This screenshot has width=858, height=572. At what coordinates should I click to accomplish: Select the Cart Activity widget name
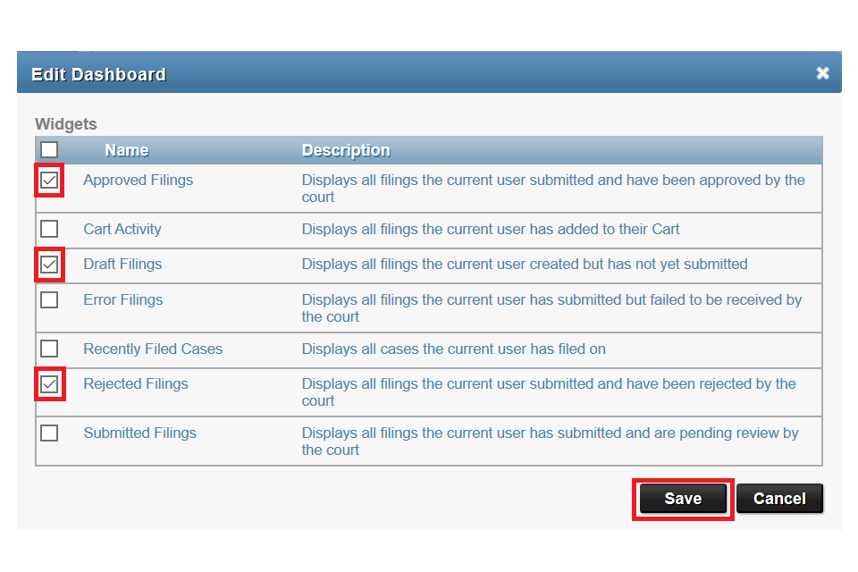point(122,230)
